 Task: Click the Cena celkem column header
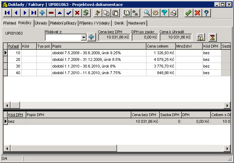(x=160, y=46)
